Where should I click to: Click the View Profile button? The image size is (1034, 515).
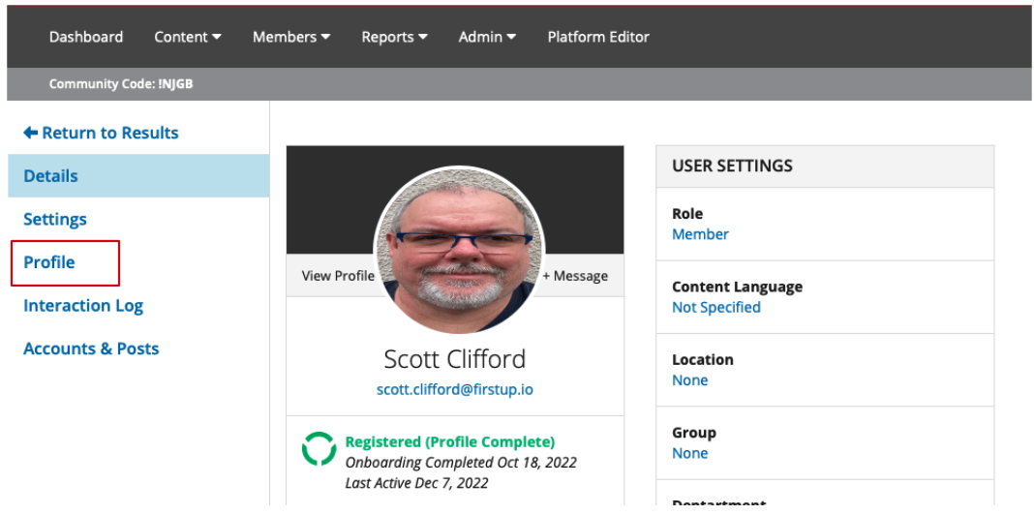tap(338, 276)
